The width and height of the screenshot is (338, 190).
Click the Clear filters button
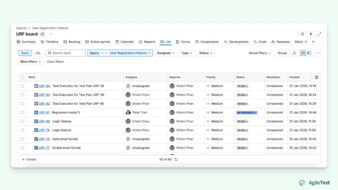tap(55, 62)
